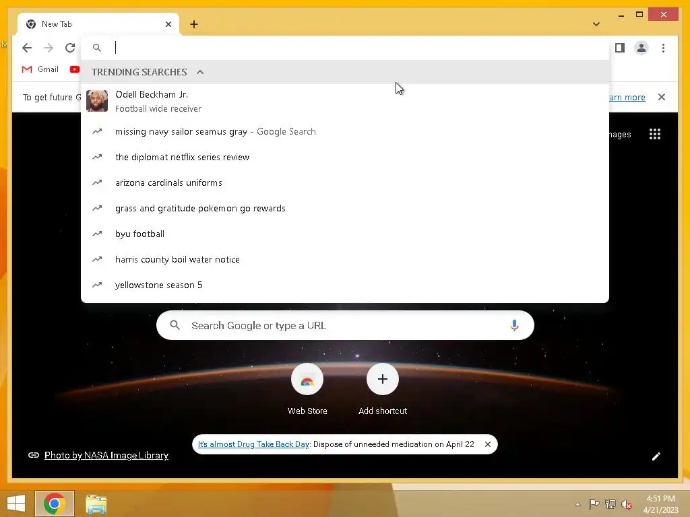The width and height of the screenshot is (690, 517).
Task: Select arizona cardinals uniforms suggestion
Action: point(345,182)
